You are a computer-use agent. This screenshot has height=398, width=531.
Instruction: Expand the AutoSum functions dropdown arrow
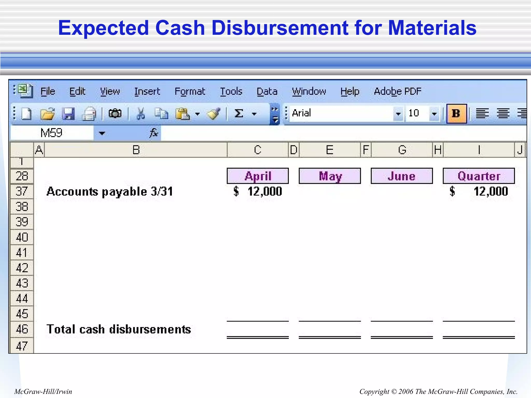click(x=254, y=114)
